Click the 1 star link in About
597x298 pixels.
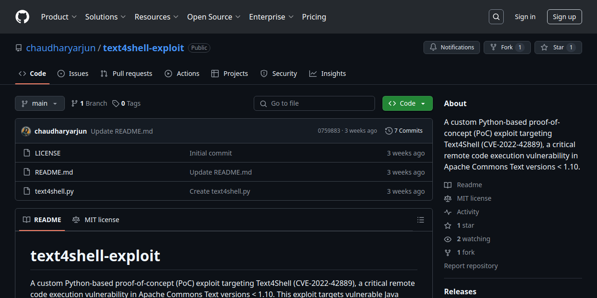(459, 225)
